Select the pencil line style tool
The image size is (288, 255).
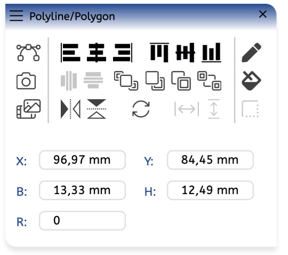click(x=251, y=52)
